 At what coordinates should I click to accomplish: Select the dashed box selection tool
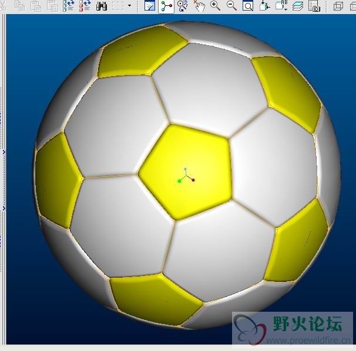tap(118, 6)
